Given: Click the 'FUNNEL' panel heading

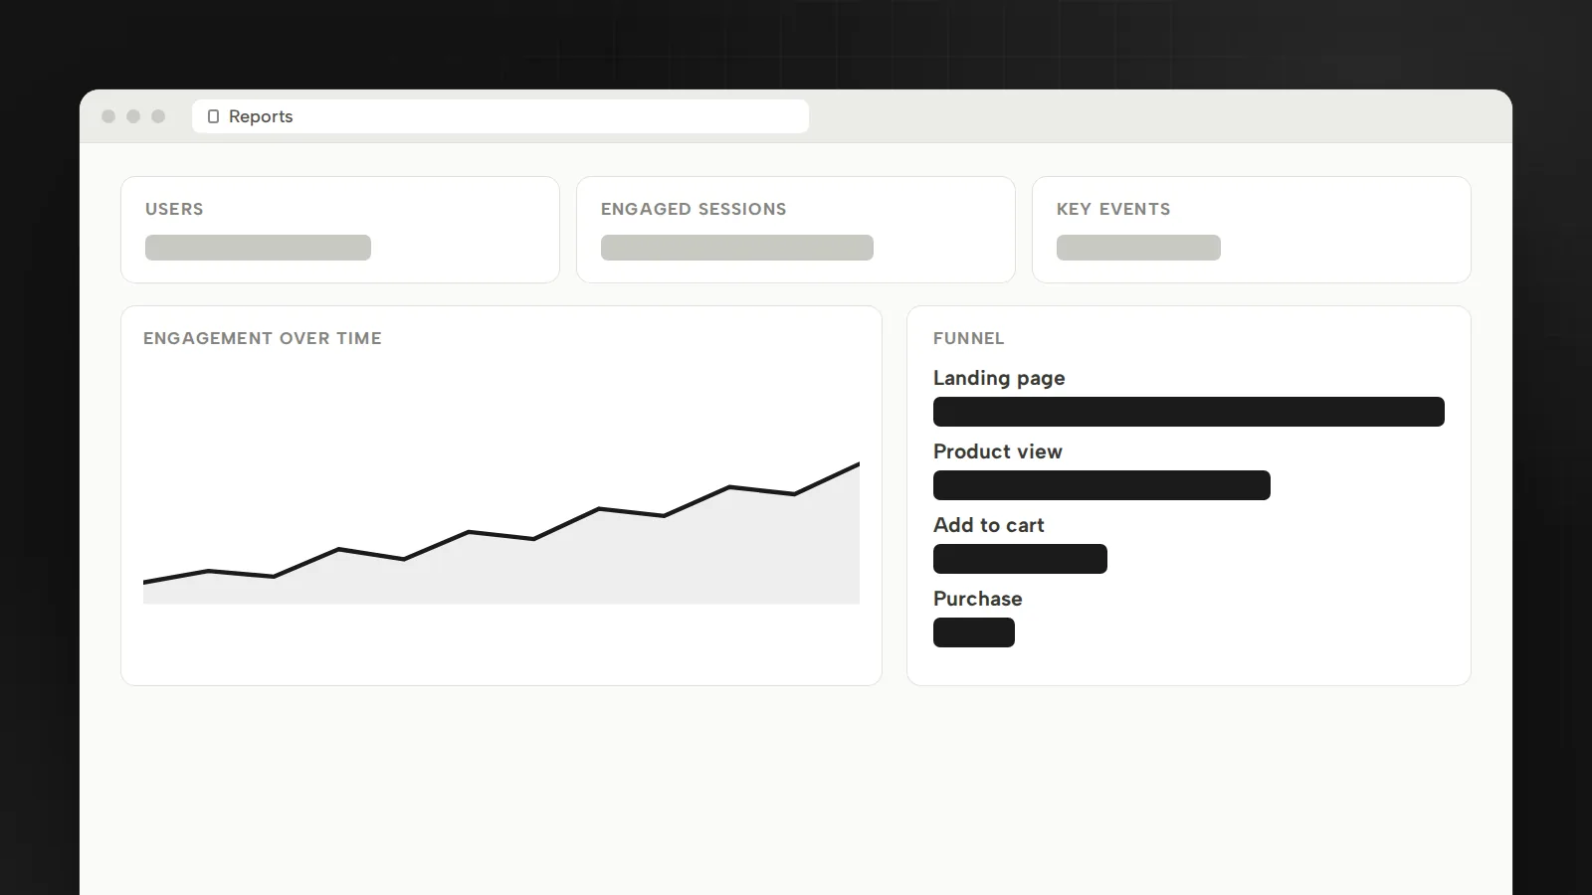Looking at the screenshot, I should pyautogui.click(x=969, y=338).
